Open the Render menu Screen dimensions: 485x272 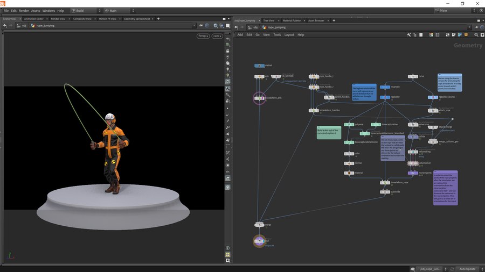click(24, 10)
